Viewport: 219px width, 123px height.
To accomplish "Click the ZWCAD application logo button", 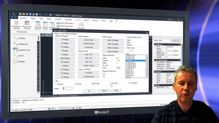I will [x=14, y=15].
